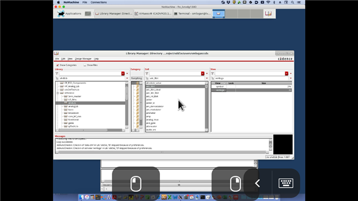Open View name history arrow
The width and height of the screenshot is (358, 201).
[x=291, y=78]
